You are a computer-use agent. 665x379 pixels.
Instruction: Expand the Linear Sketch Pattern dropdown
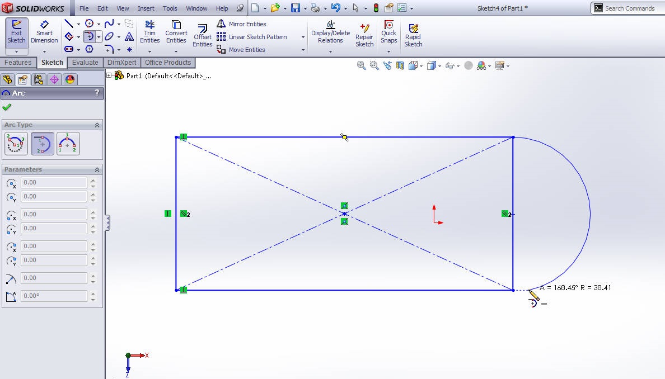pos(302,36)
